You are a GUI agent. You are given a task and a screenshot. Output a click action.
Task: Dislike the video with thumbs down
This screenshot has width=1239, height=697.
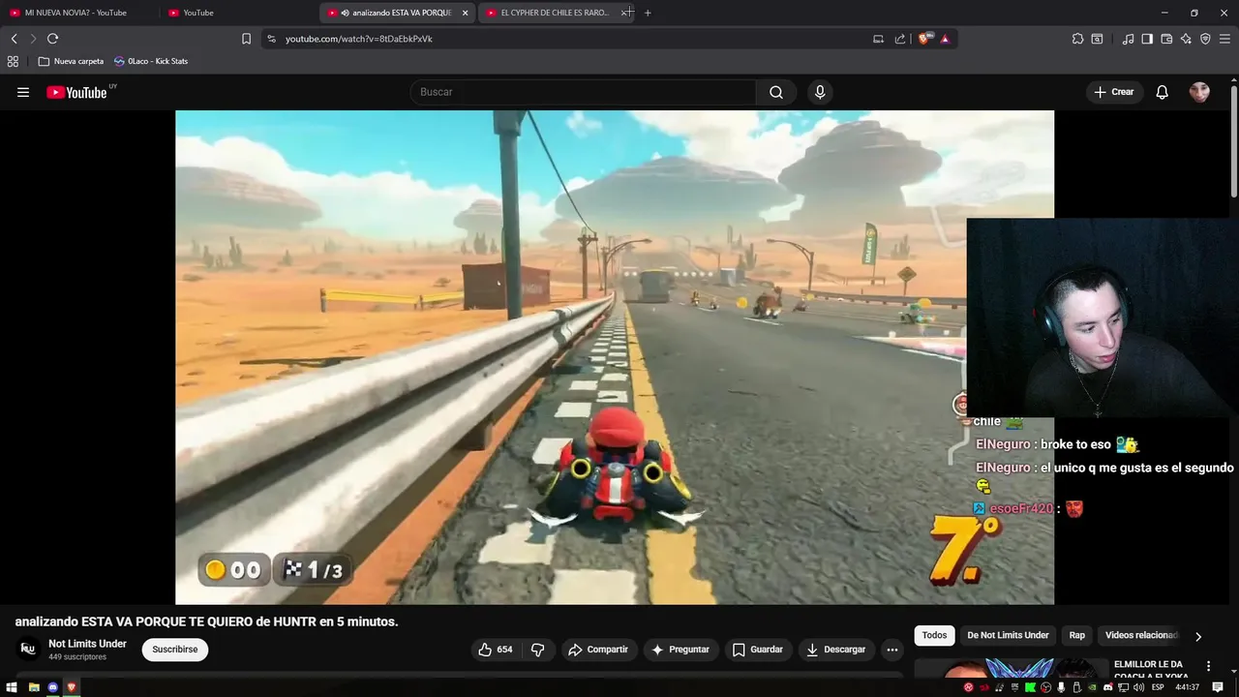tap(538, 650)
